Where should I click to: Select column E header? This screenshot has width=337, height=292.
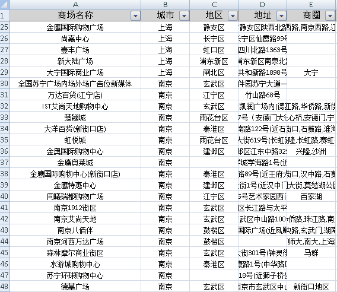click(311, 5)
